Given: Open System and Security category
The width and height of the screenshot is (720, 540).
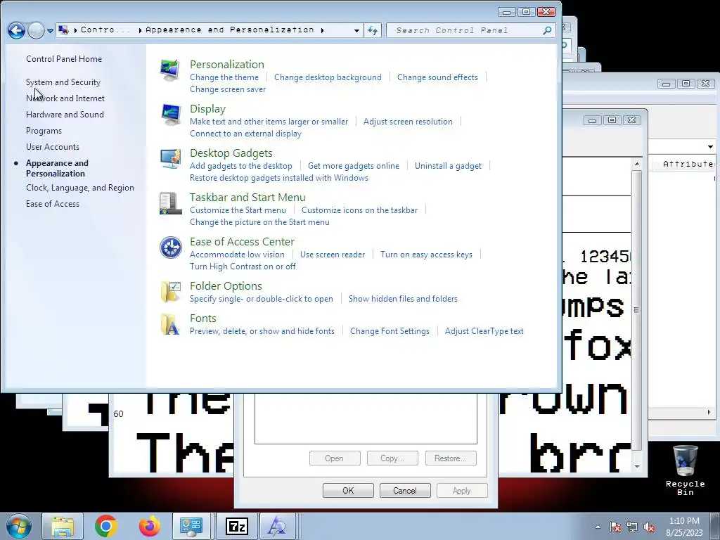Looking at the screenshot, I should coord(63,82).
